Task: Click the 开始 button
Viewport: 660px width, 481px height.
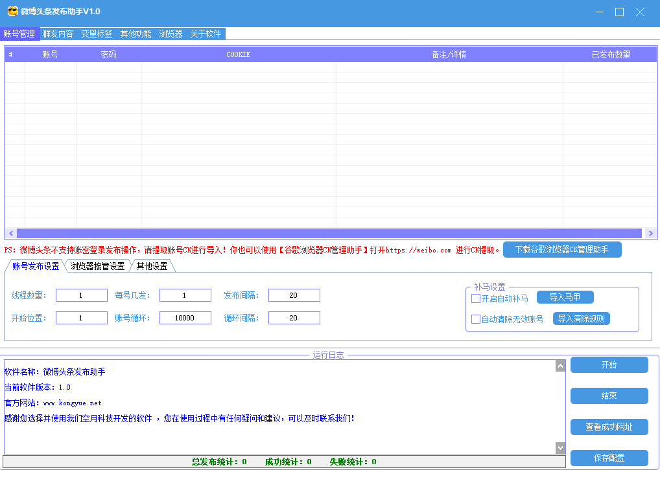Action: [x=609, y=365]
